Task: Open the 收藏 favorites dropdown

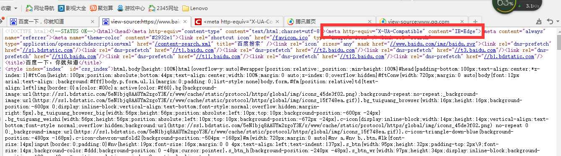Action: [x=9, y=8]
